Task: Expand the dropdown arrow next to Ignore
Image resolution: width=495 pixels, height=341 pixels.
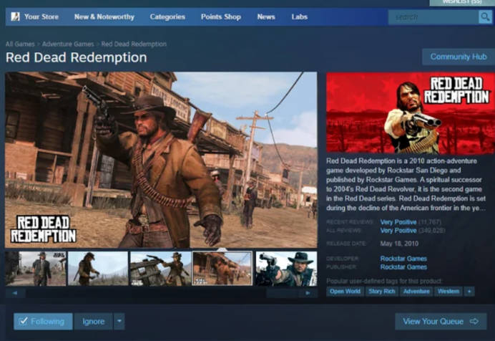Action: click(x=119, y=322)
